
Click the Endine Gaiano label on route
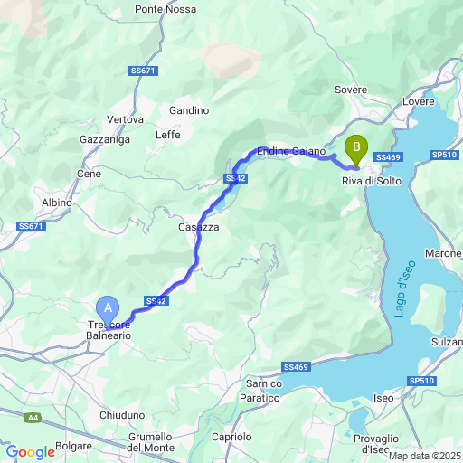291,151
